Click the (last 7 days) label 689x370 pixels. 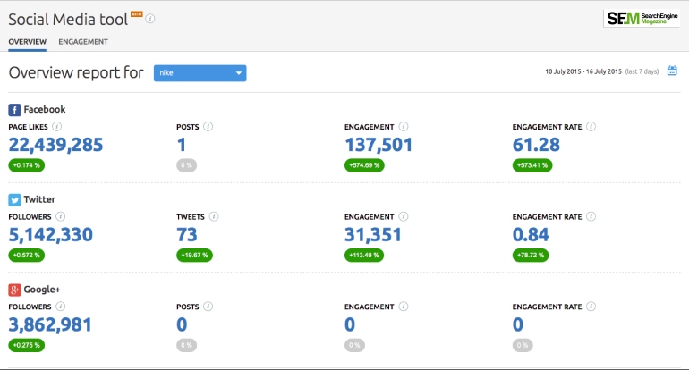(x=642, y=71)
